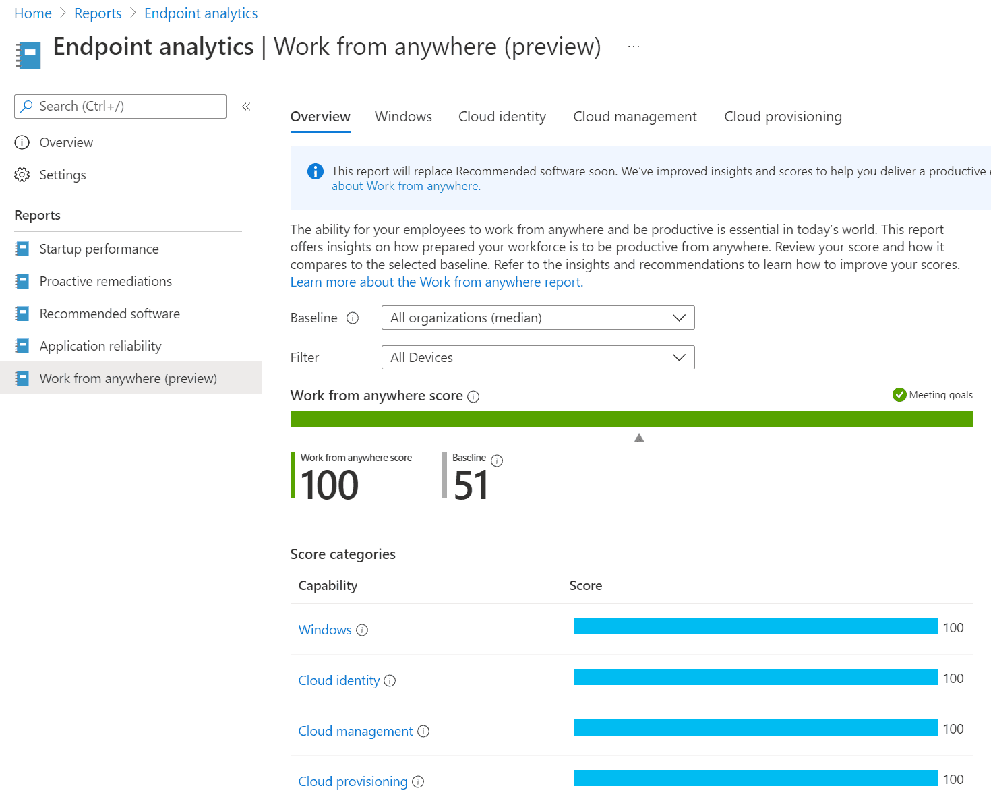This screenshot has height=803, width=991.
Task: Navigate to Reports via the breadcrumb
Action: click(x=98, y=13)
